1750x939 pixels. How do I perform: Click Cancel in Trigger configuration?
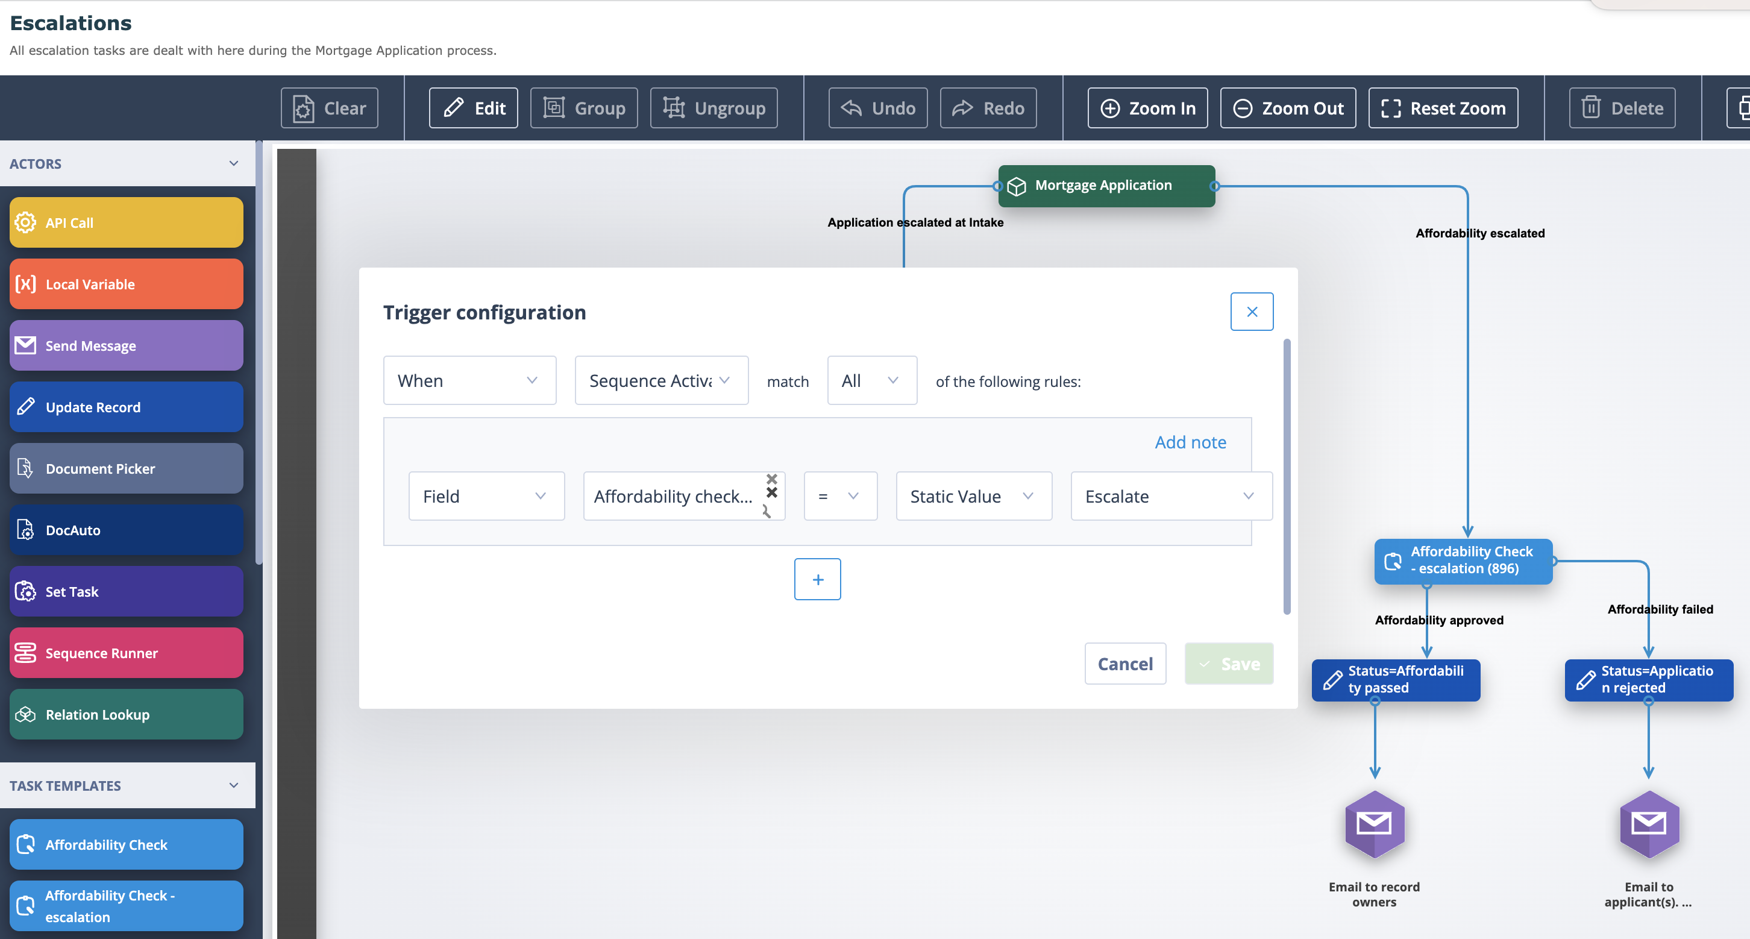[1126, 664]
